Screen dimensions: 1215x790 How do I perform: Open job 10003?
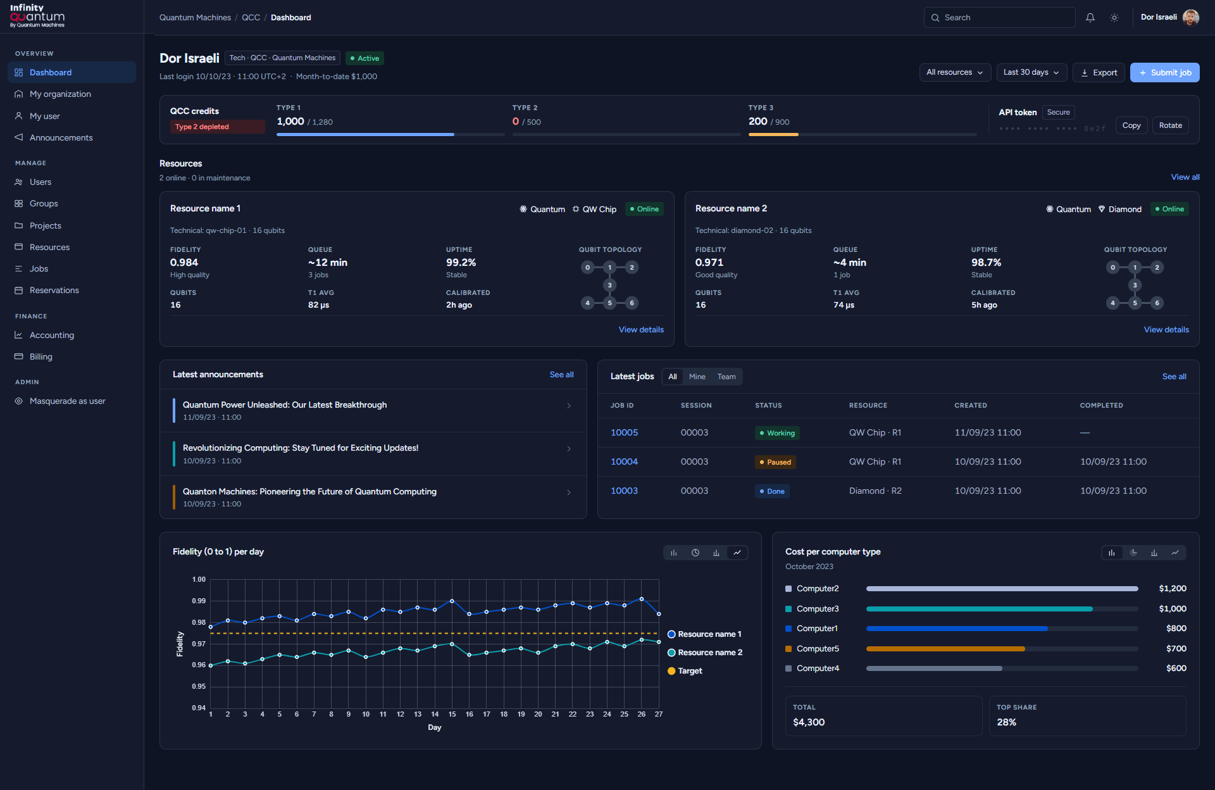(x=624, y=491)
